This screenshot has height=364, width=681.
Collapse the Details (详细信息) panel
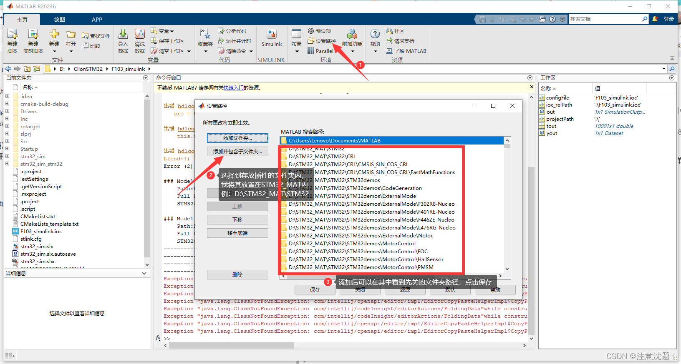(x=144, y=274)
